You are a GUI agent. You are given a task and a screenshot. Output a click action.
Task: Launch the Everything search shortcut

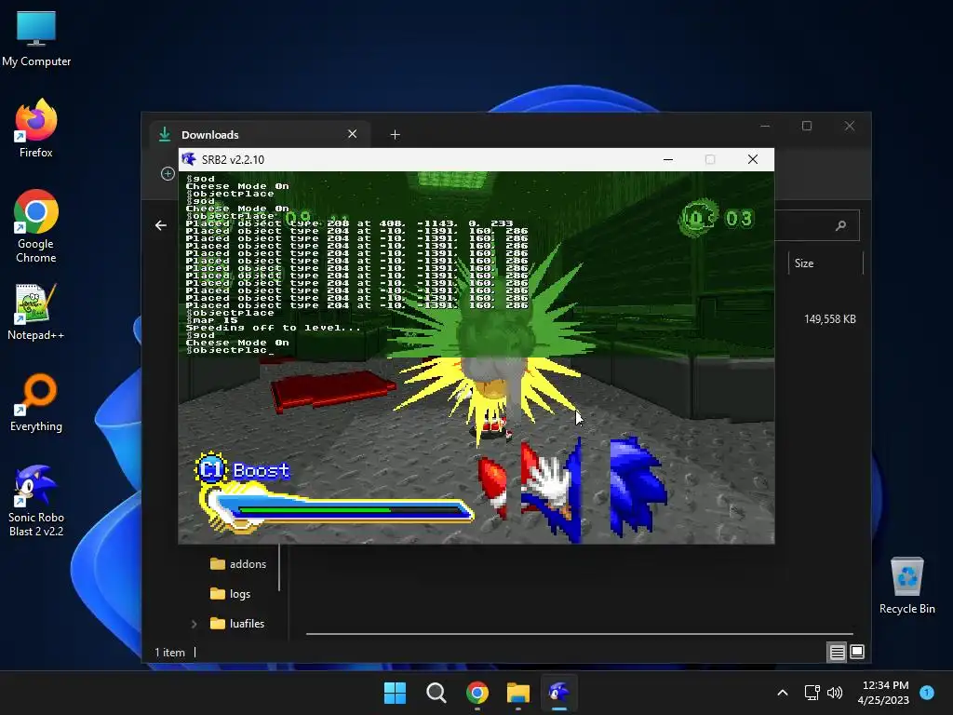tap(36, 402)
